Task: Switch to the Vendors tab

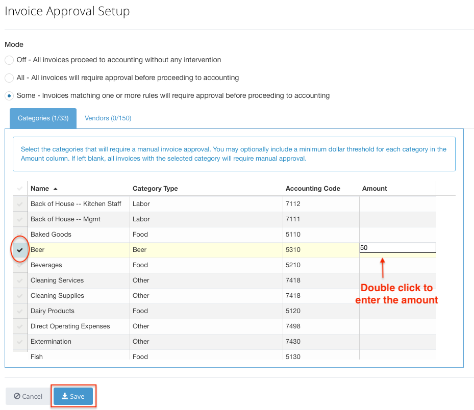Action: coord(108,118)
